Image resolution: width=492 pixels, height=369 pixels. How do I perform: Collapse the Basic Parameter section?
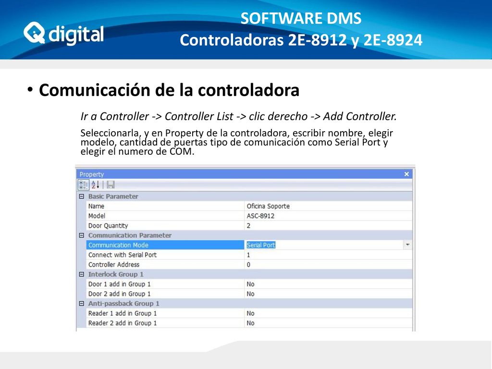point(82,197)
